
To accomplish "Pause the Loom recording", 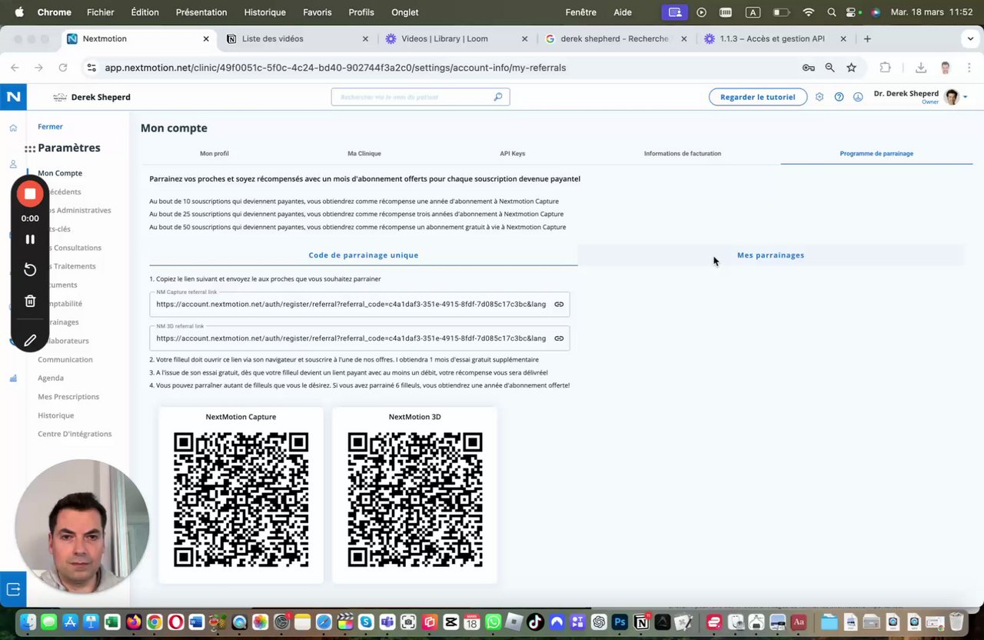I will pyautogui.click(x=30, y=239).
